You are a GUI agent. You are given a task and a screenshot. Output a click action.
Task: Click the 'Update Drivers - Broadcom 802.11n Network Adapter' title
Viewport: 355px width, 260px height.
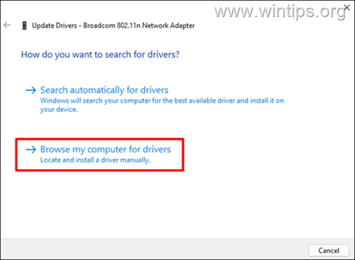113,26
